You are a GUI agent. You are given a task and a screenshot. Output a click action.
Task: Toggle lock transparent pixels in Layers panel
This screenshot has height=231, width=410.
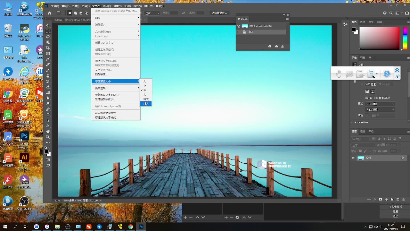tap(361, 151)
